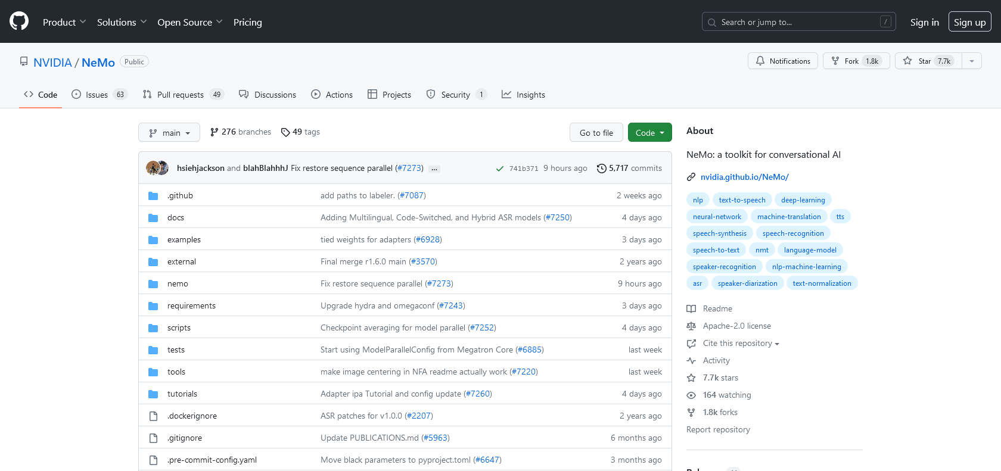Click the Notifications button

coord(783,61)
